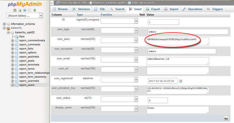
Task: Click the empty user_url textarea
Action: [178, 71]
